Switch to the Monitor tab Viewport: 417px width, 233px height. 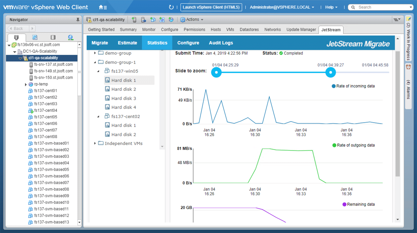[149, 30]
